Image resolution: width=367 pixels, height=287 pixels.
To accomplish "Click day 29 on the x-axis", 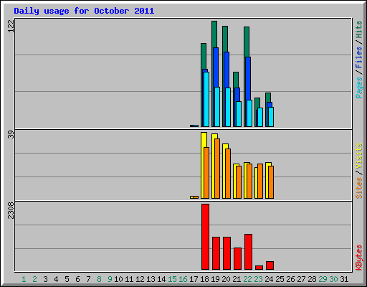I will [x=323, y=279].
